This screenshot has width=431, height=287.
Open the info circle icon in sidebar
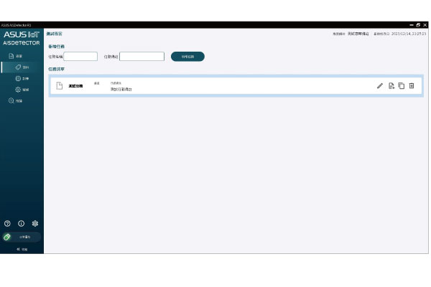pos(22,223)
